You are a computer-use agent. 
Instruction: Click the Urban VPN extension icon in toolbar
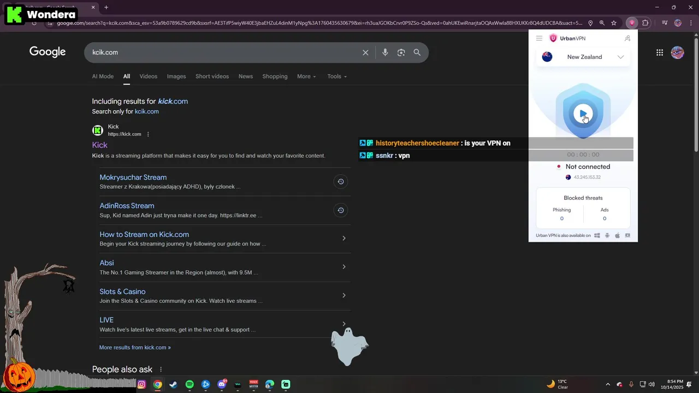[x=632, y=23]
